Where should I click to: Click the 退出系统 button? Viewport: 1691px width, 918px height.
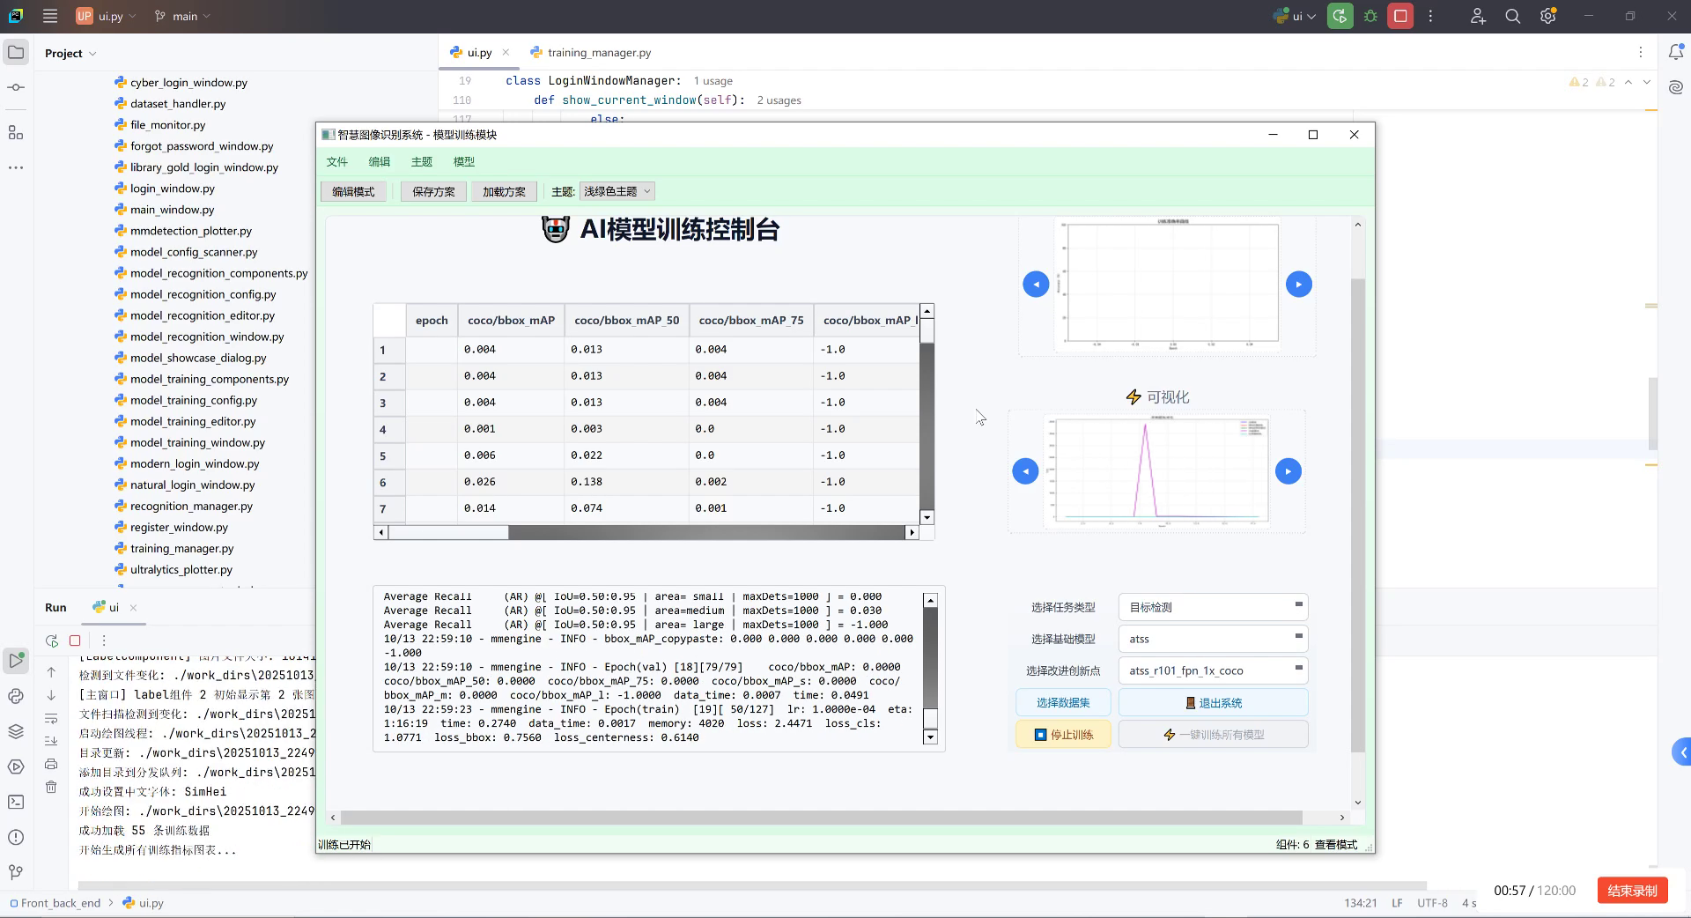(x=1213, y=702)
